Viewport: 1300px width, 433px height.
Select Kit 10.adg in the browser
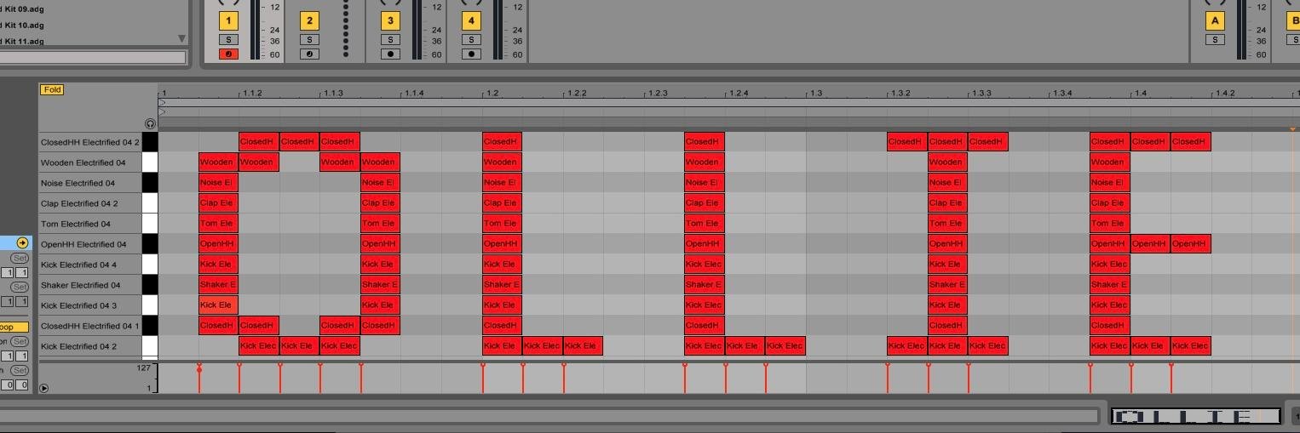click(x=24, y=25)
